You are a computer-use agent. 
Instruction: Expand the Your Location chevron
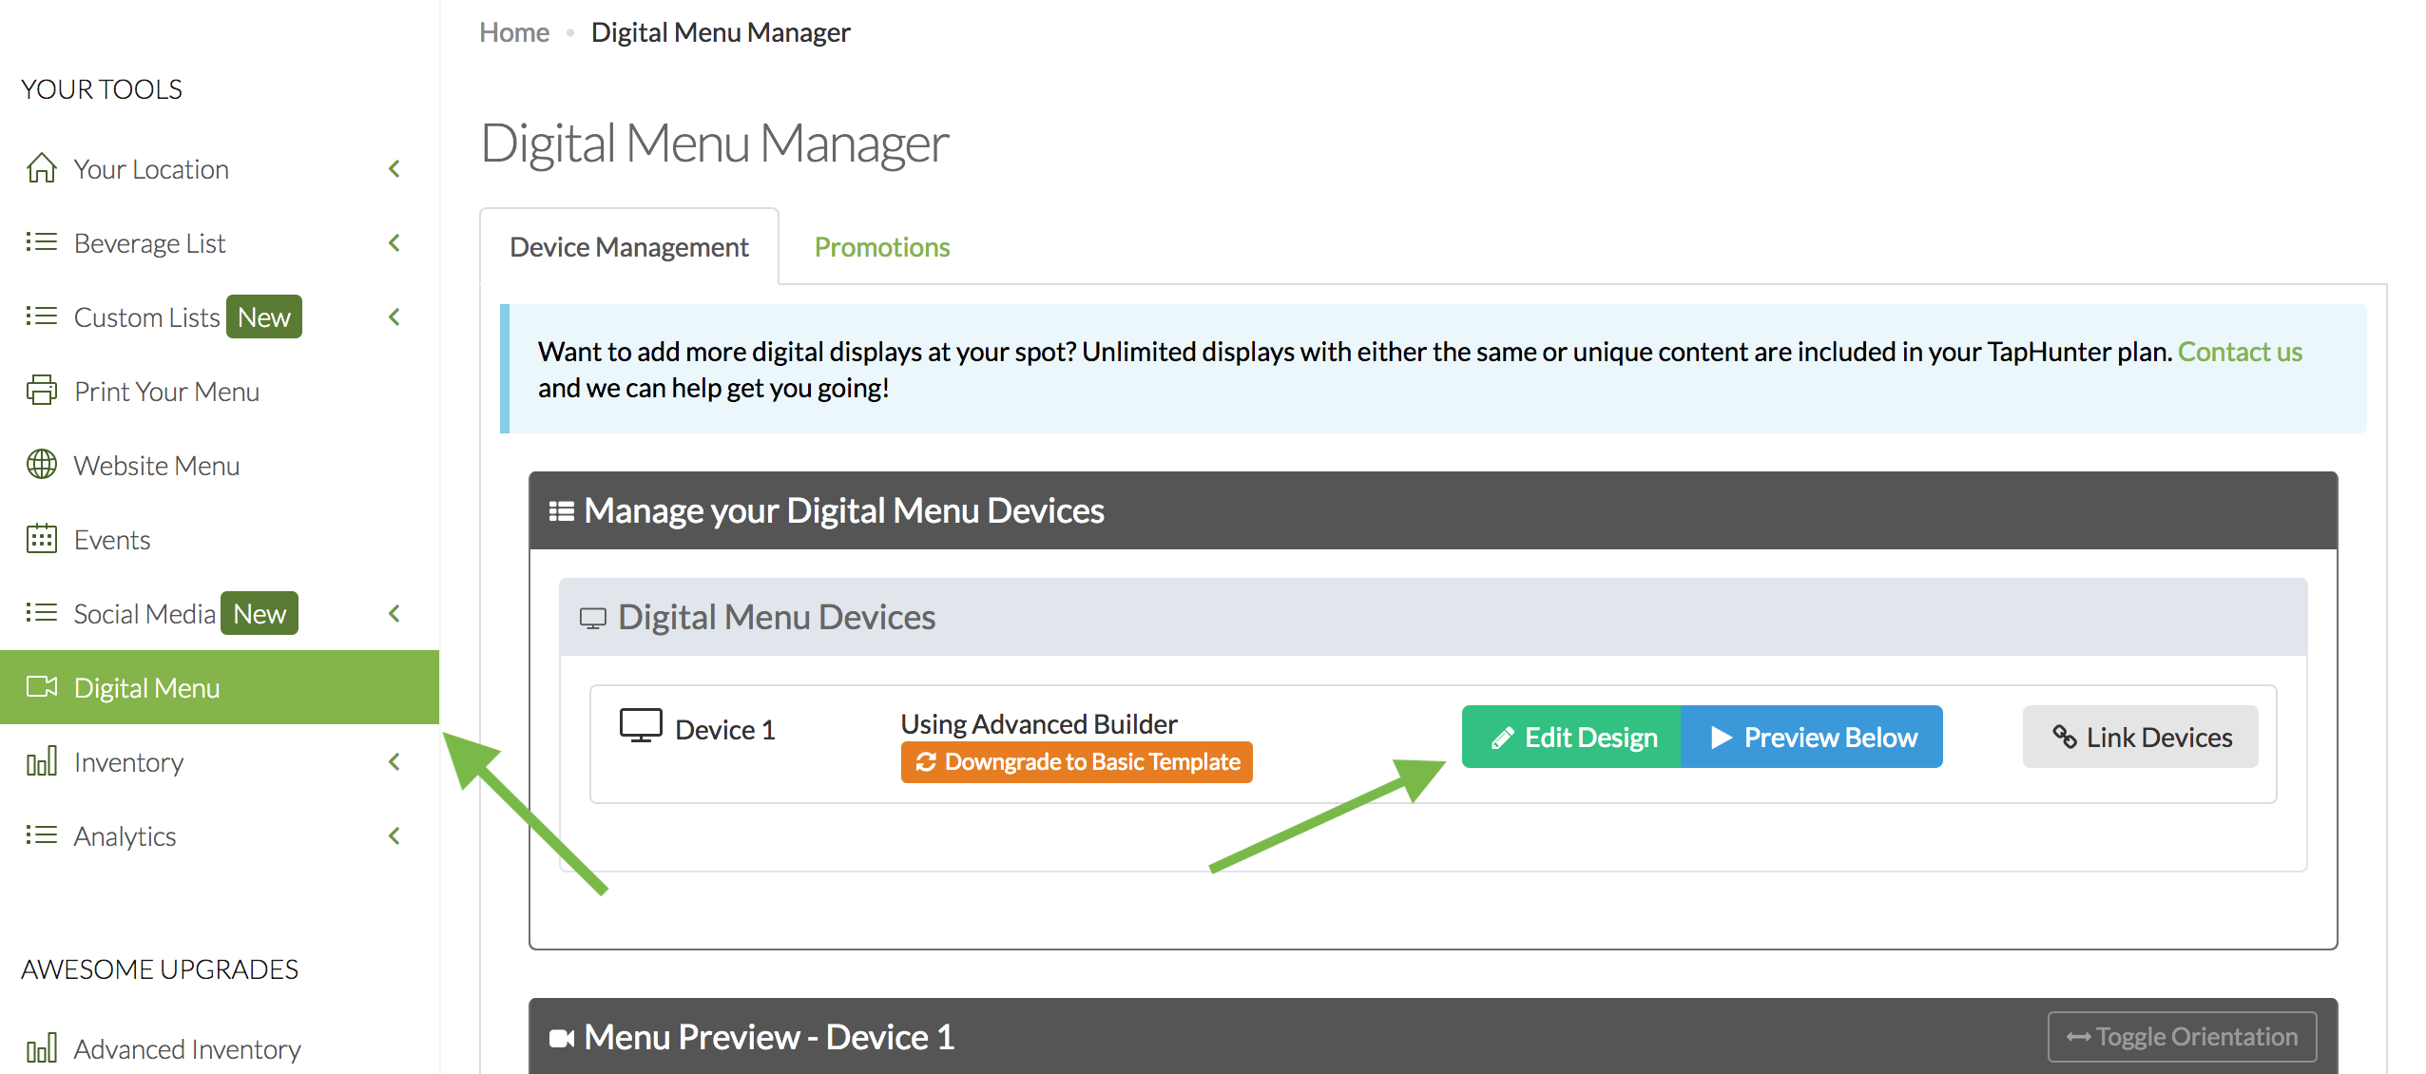tap(395, 168)
